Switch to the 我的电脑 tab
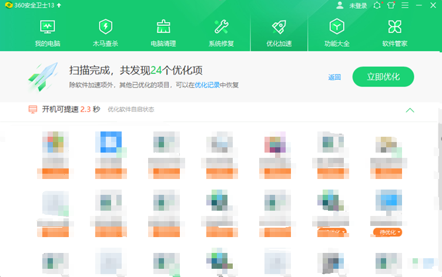The image size is (442, 277). (48, 33)
